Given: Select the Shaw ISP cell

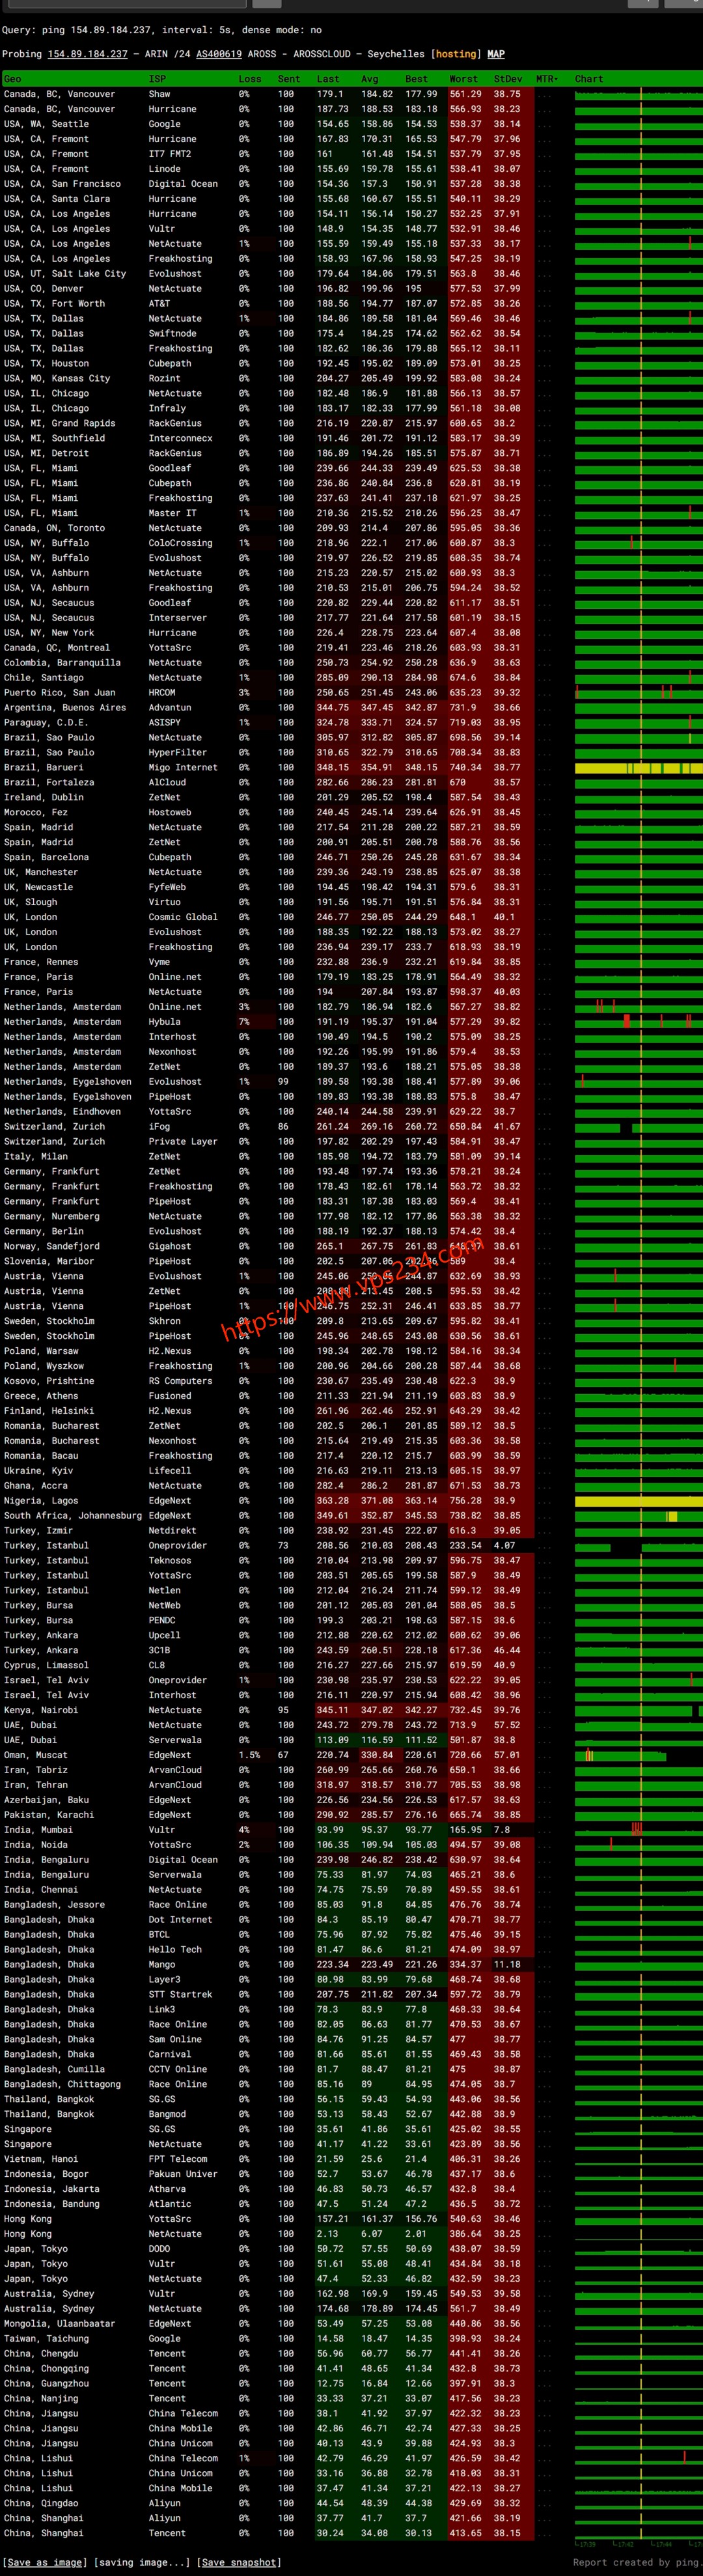Looking at the screenshot, I should click(x=160, y=94).
